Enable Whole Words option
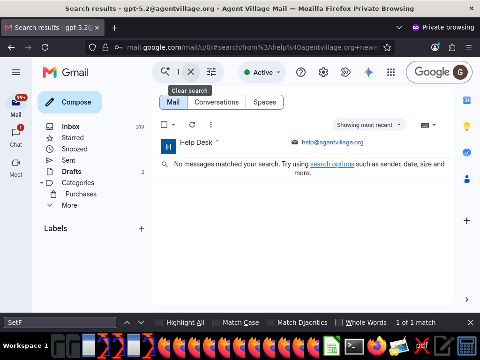This screenshot has height=360, width=480. pyautogui.click(x=338, y=322)
